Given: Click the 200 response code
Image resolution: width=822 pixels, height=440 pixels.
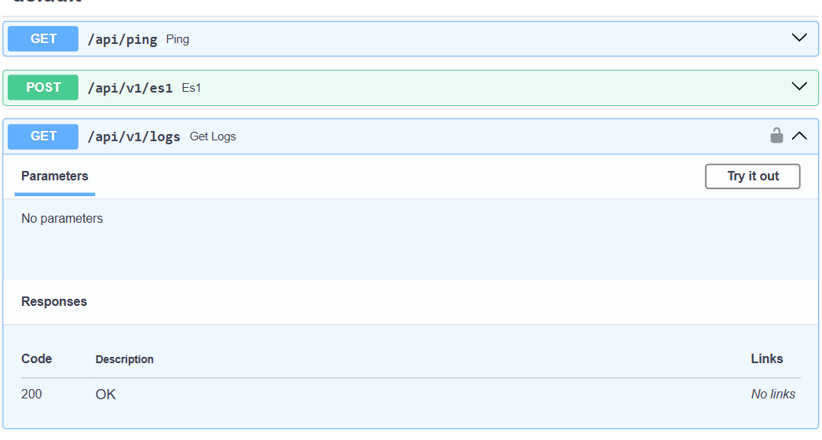Looking at the screenshot, I should click(x=31, y=394).
